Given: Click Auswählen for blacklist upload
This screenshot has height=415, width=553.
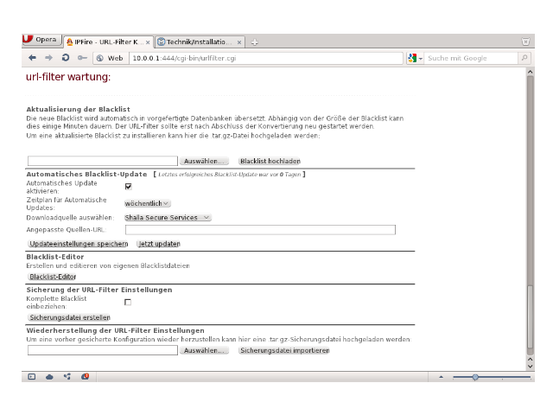Looking at the screenshot, I should (204, 161).
